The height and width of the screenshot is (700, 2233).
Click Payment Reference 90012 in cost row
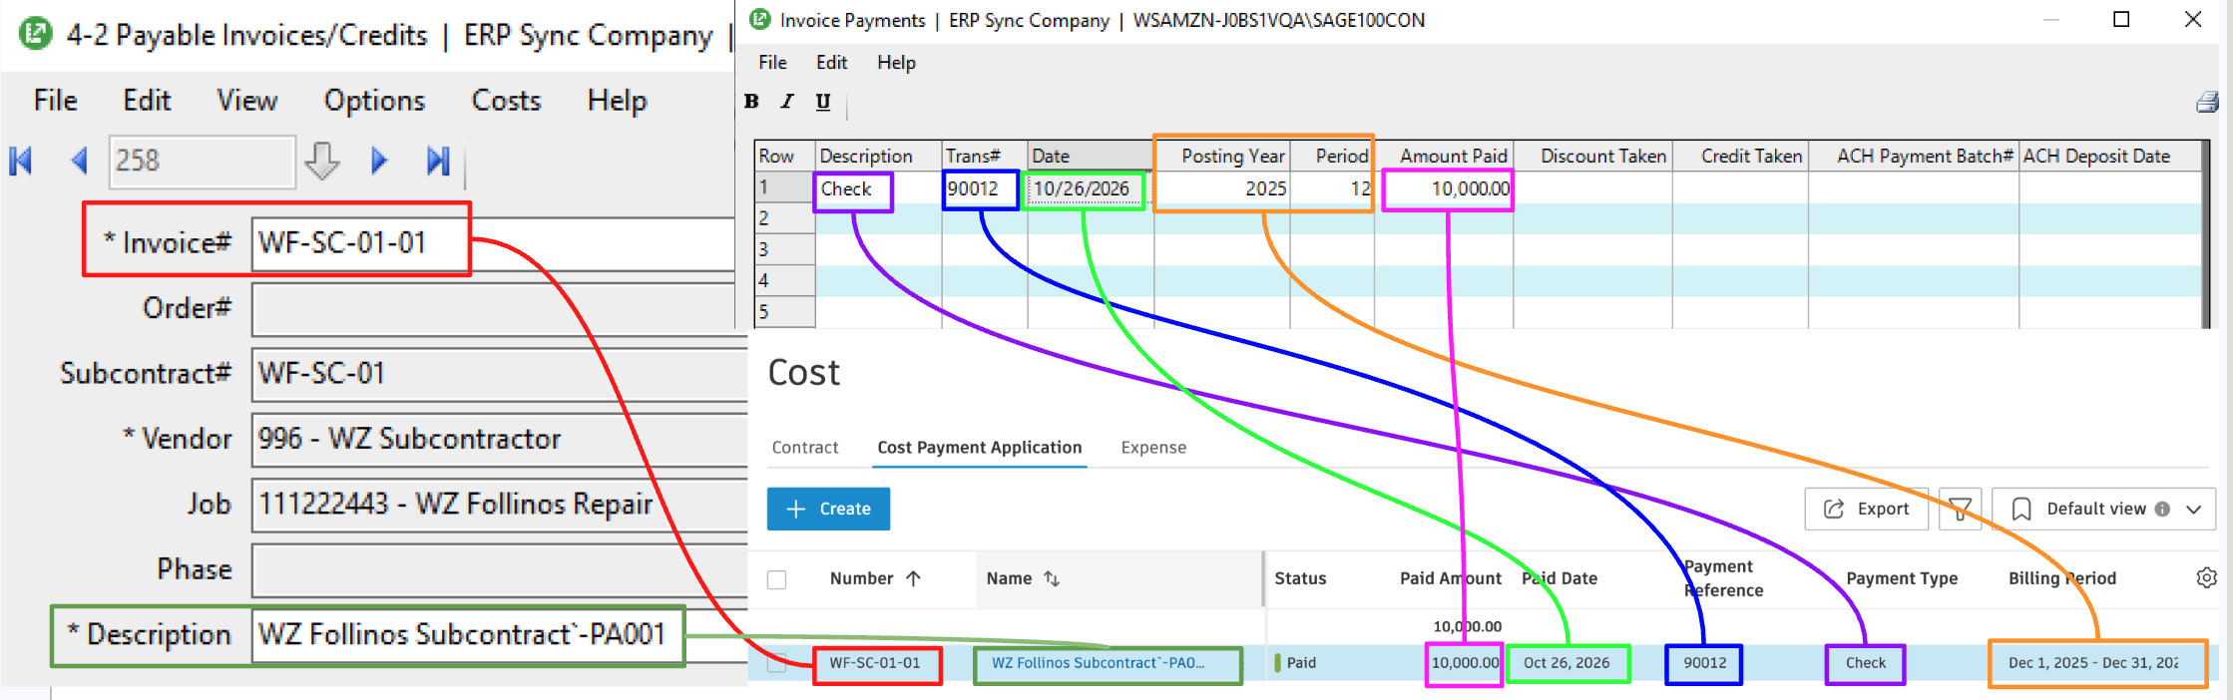point(1704,663)
